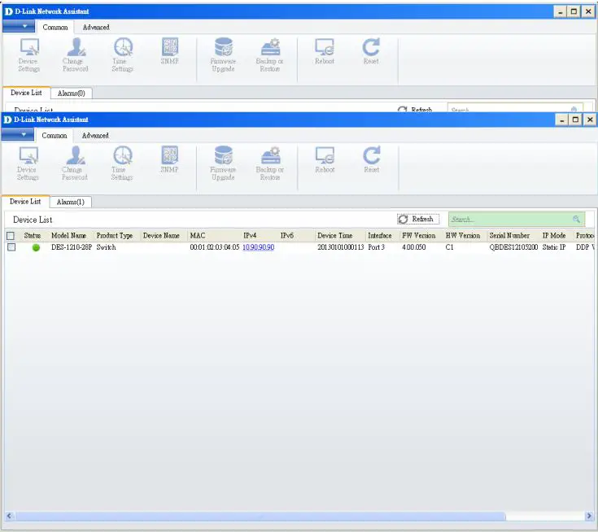Click SNMP icon in back window

(170, 51)
